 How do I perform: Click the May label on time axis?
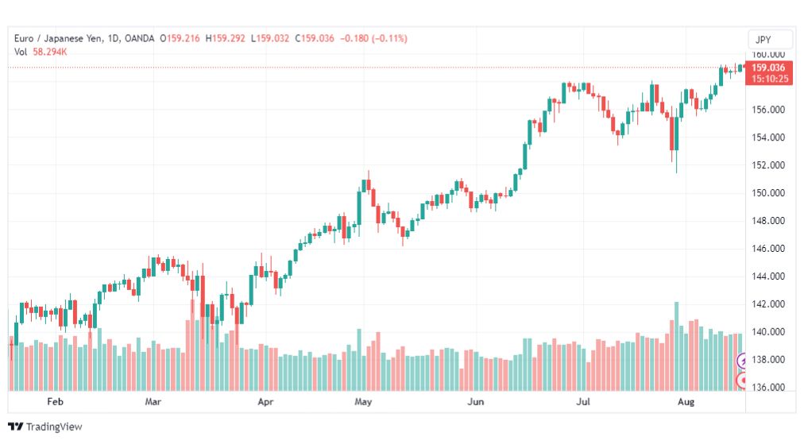coord(363,401)
